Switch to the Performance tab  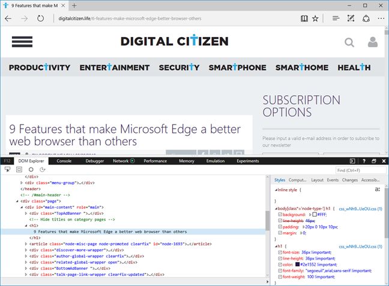click(x=155, y=161)
